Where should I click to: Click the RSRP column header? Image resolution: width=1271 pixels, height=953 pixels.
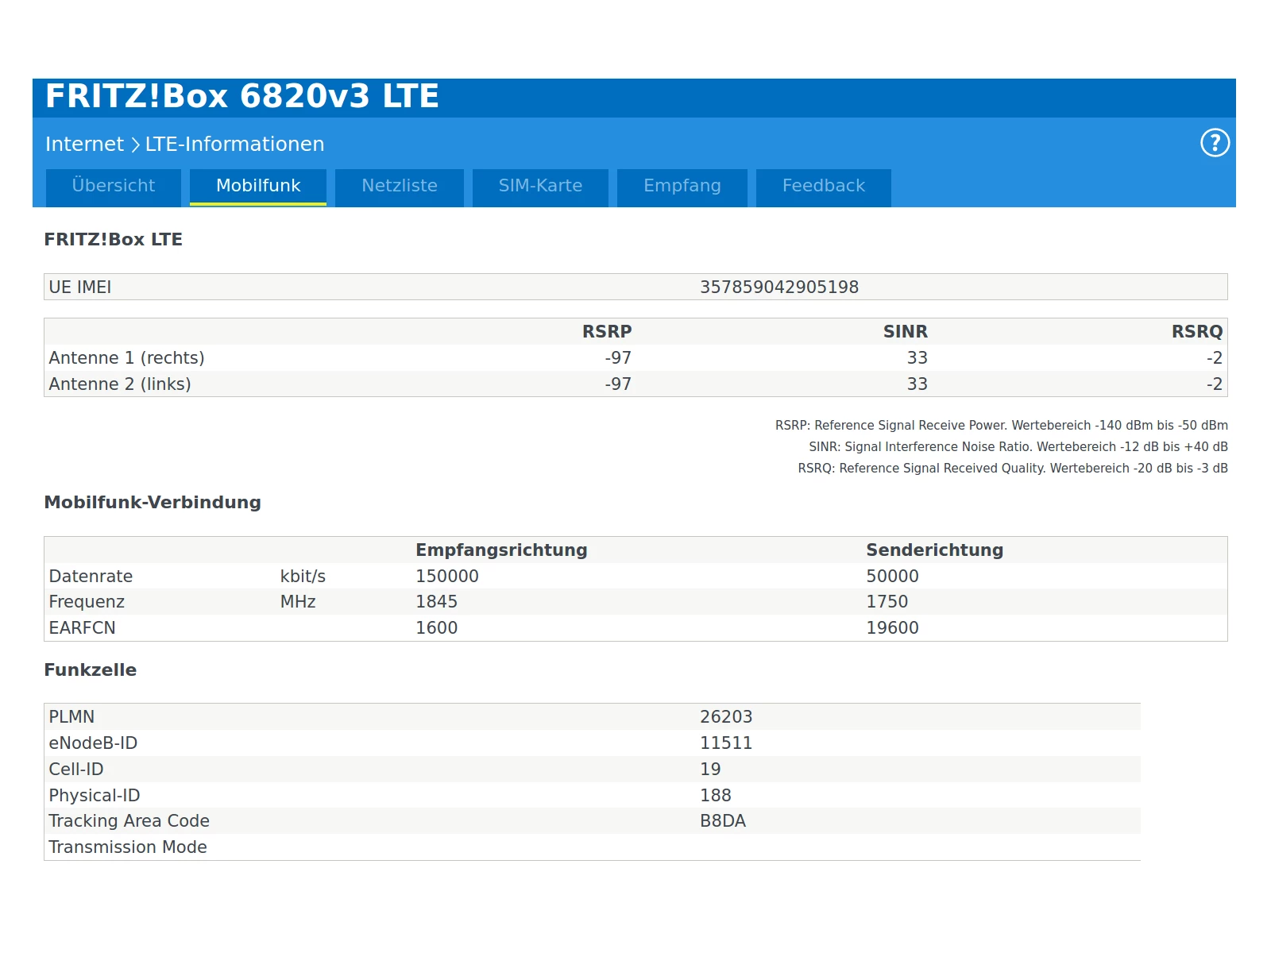607,332
